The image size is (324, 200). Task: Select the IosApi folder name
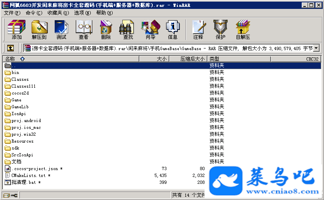19,114
